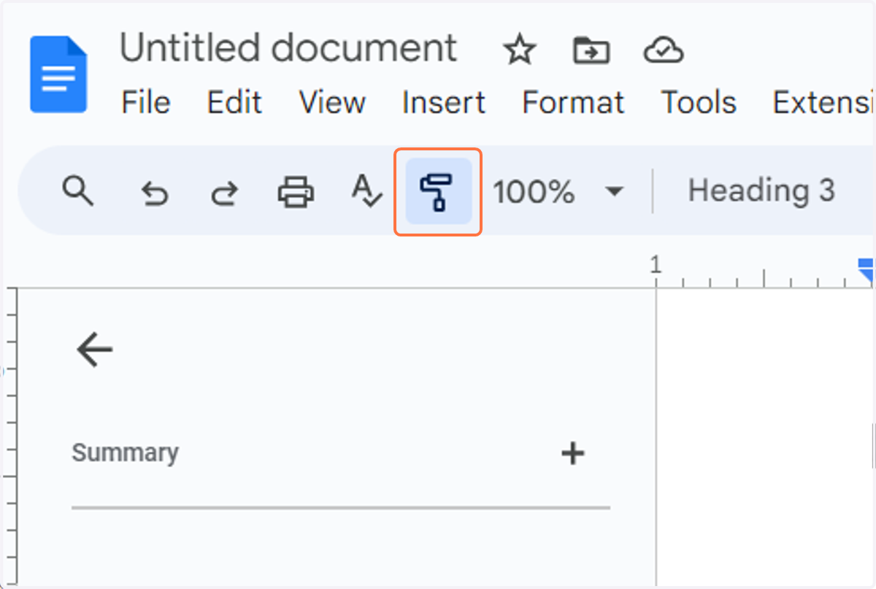Open the Format menu
Viewport: 876px width, 589px height.
coord(573,102)
